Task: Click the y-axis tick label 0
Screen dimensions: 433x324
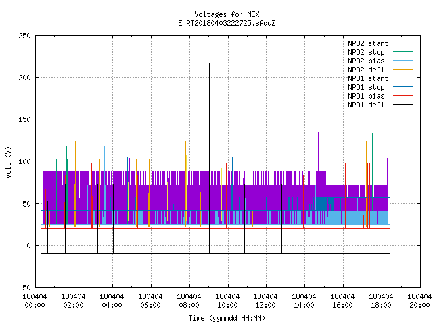Action: pos(28,246)
